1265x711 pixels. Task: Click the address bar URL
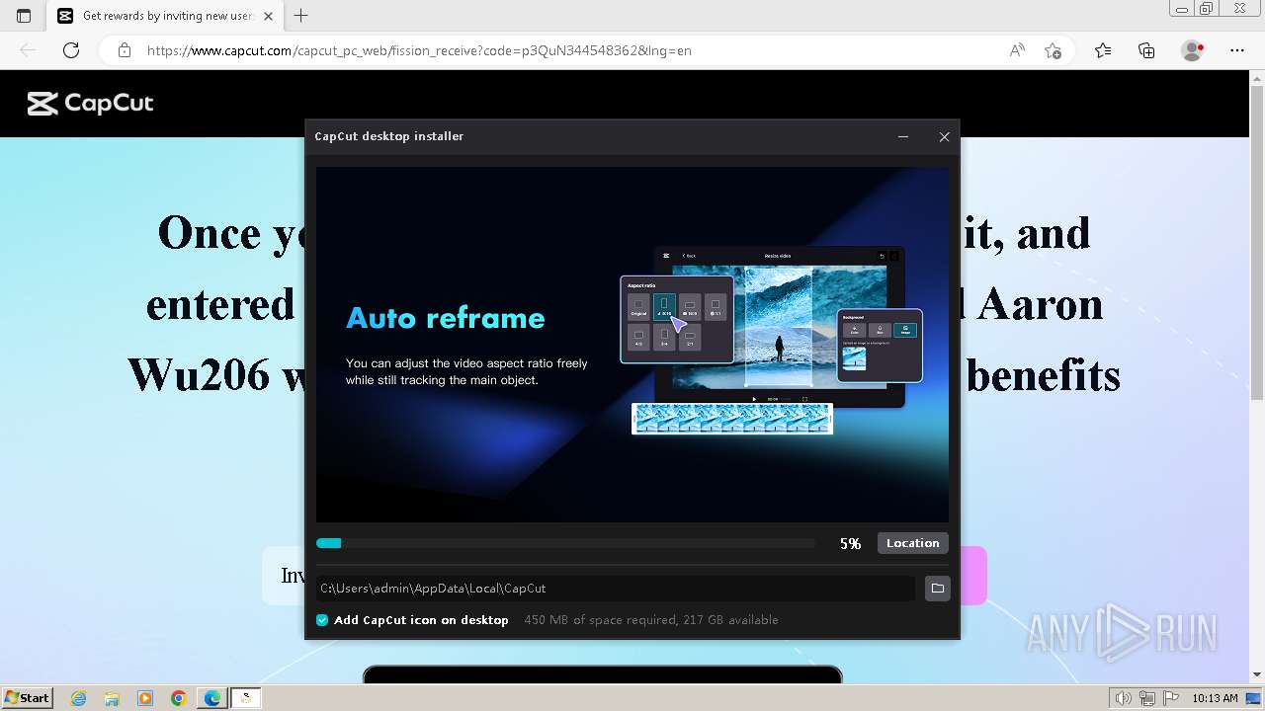click(419, 50)
